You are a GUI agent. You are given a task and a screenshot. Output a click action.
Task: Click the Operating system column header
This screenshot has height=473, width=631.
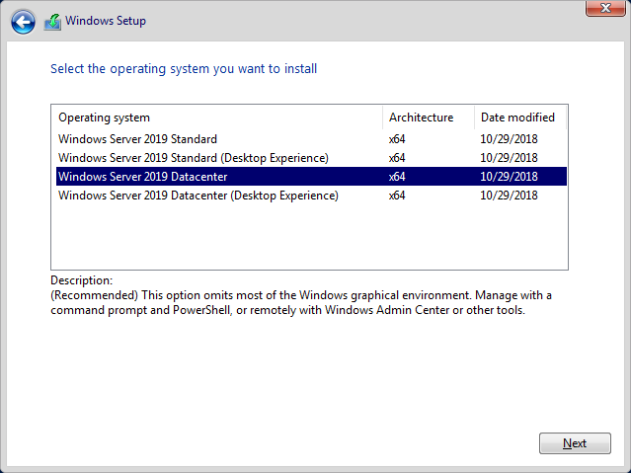[105, 118]
